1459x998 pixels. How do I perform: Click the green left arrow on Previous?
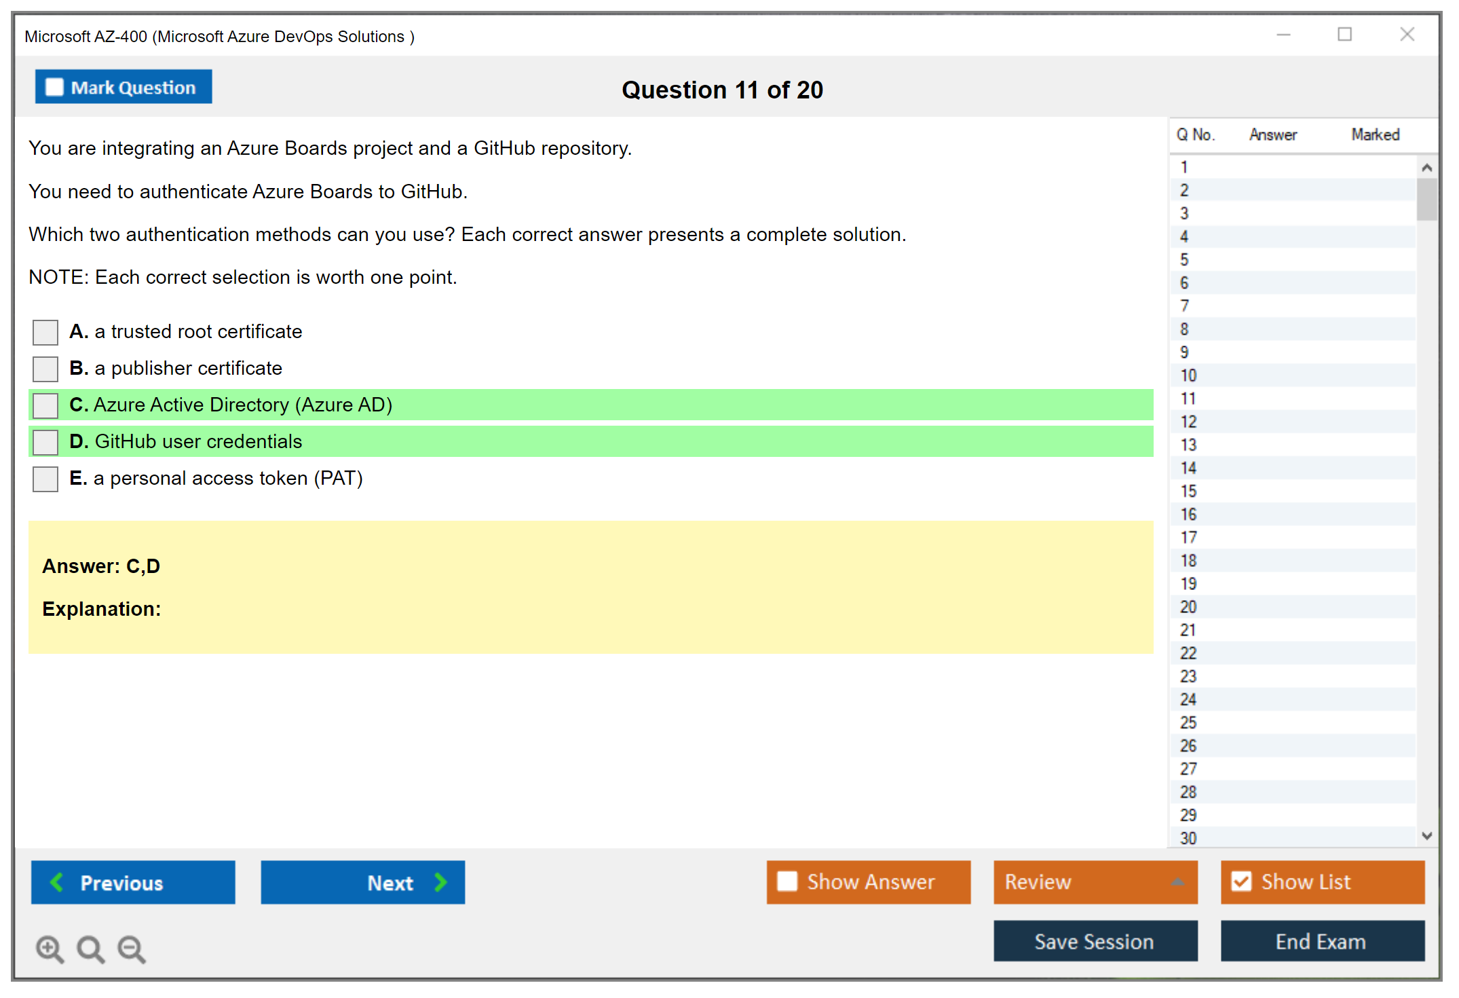pos(57,882)
